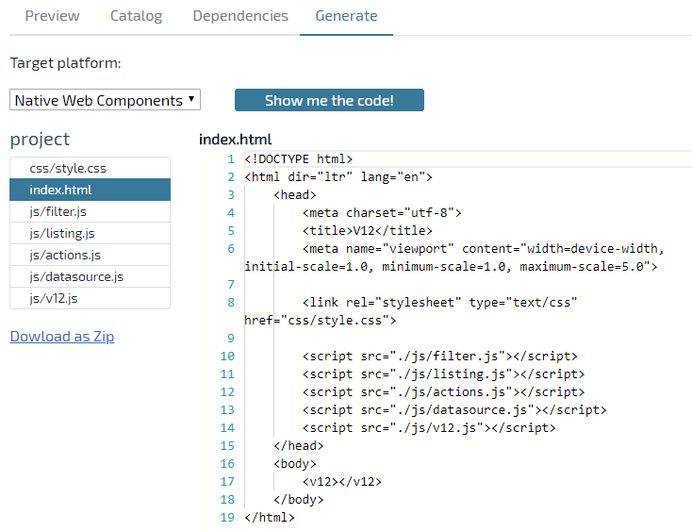This screenshot has width=692, height=531.
Task: Select the Generate tab
Action: click(346, 16)
